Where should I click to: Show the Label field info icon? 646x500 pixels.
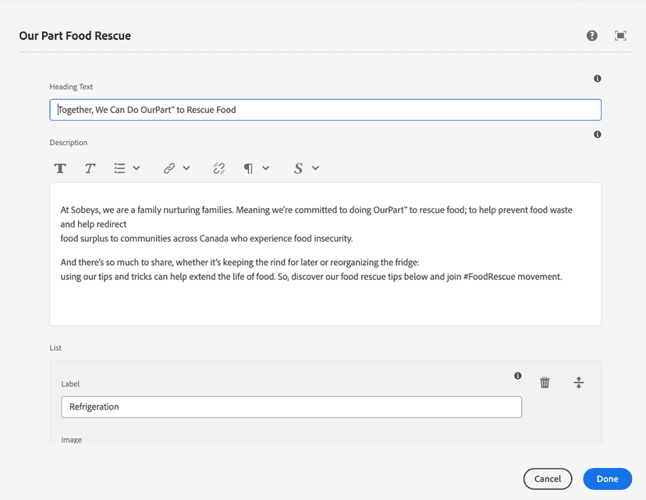click(x=518, y=376)
